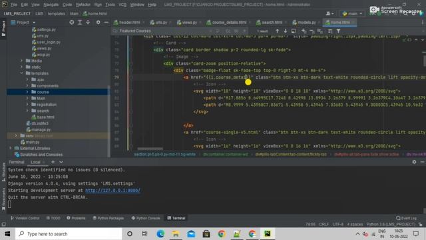426x240 pixels.
Task: Select the Local terminal tab
Action: 35,162
